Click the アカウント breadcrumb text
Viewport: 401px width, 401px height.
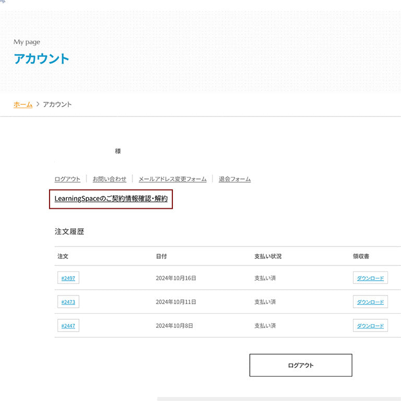point(57,104)
